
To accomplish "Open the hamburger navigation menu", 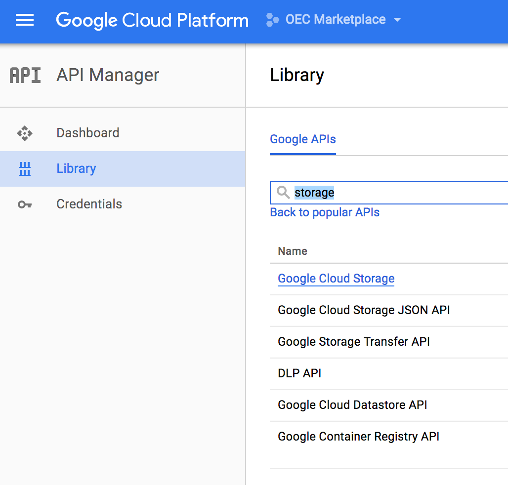I will tap(25, 20).
